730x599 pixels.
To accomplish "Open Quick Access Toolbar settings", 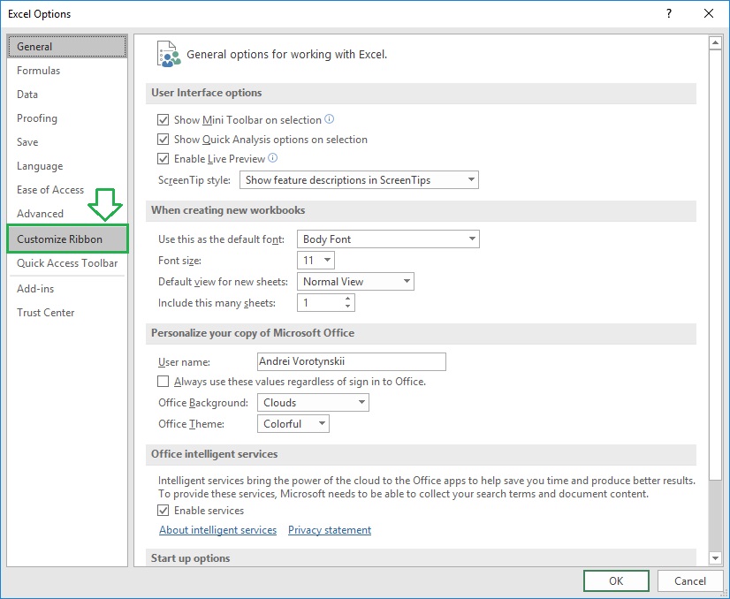I will pos(67,263).
